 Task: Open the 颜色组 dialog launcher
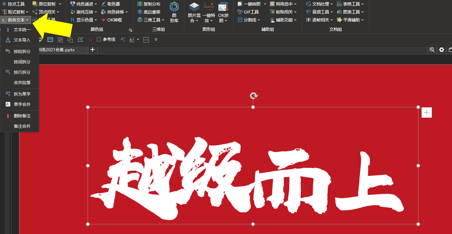pyautogui.click(x=131, y=30)
